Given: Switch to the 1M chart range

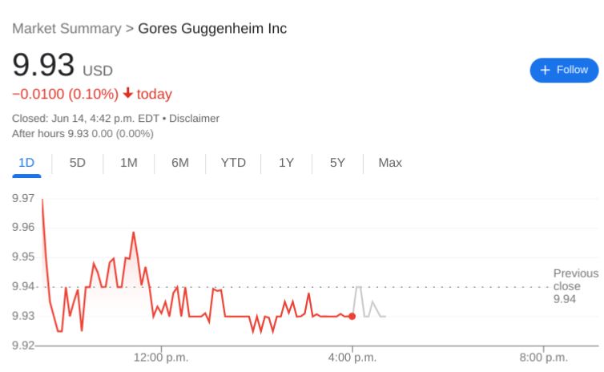Looking at the screenshot, I should (x=128, y=163).
